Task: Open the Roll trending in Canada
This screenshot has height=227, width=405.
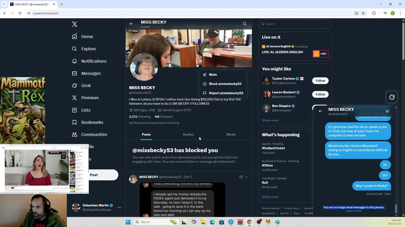Action: [265, 183]
